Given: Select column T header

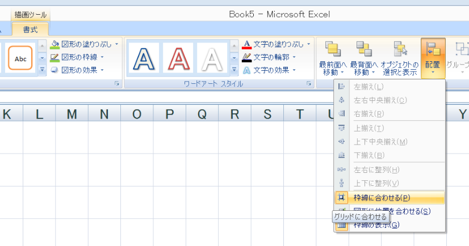Looking at the screenshot, I should 300,114.
